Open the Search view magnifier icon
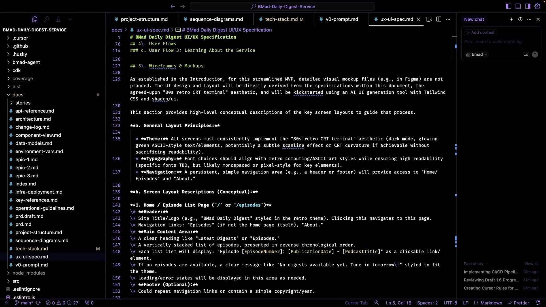The width and height of the screenshot is (546, 307). click(x=47, y=19)
